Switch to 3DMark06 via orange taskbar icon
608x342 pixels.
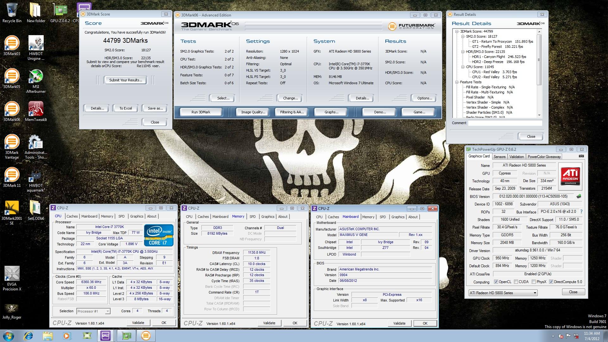(146, 336)
